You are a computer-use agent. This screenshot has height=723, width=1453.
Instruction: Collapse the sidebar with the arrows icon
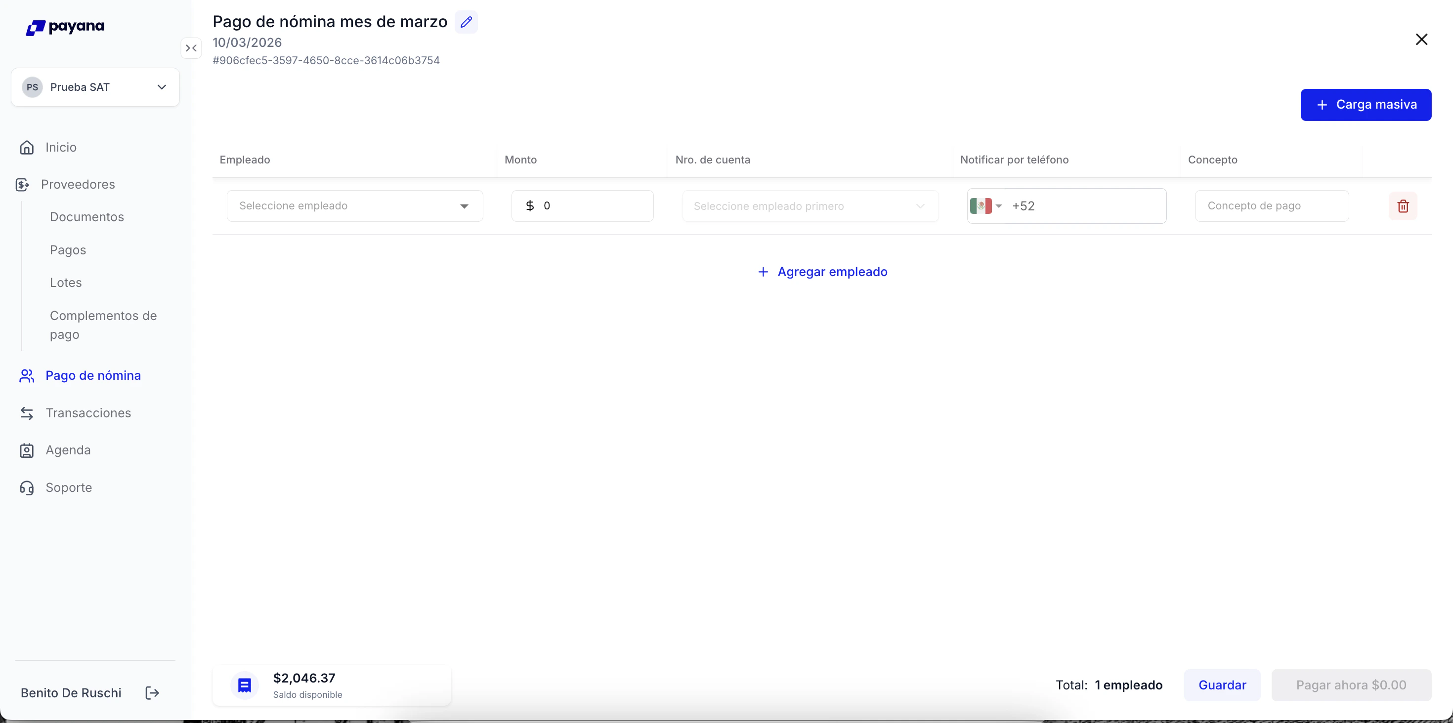(x=191, y=48)
